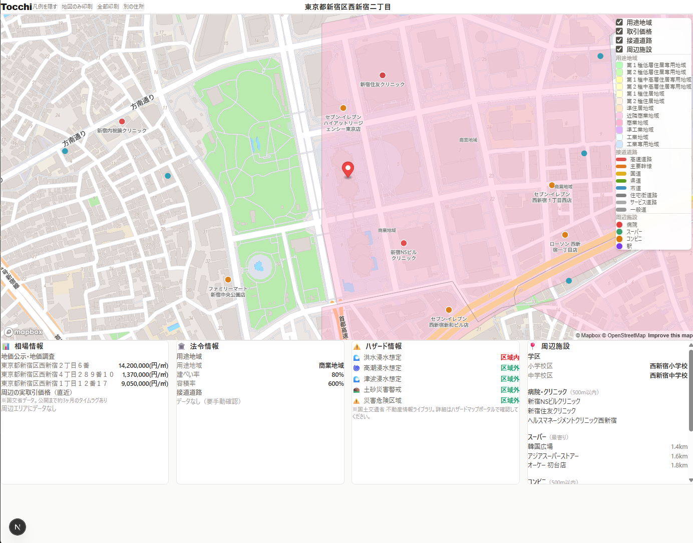The height and width of the screenshot is (543, 693).
Task: Click the 別の住所 button
Action: tap(134, 7)
